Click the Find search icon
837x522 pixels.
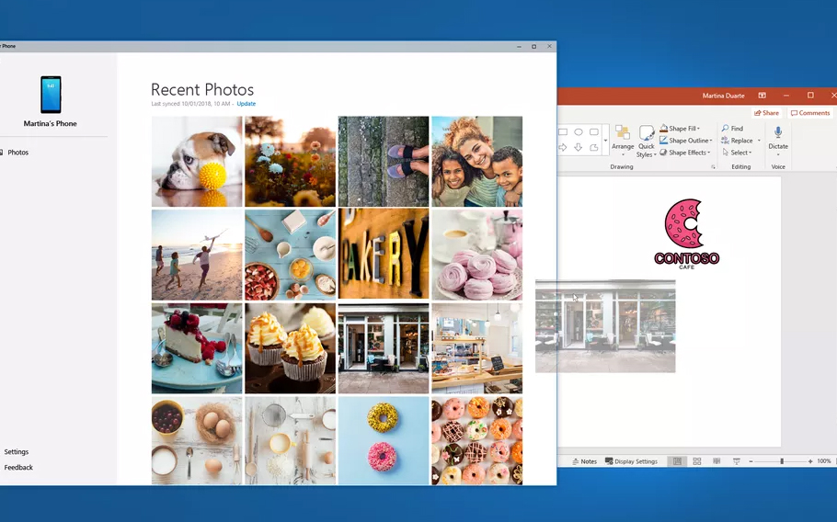point(726,129)
